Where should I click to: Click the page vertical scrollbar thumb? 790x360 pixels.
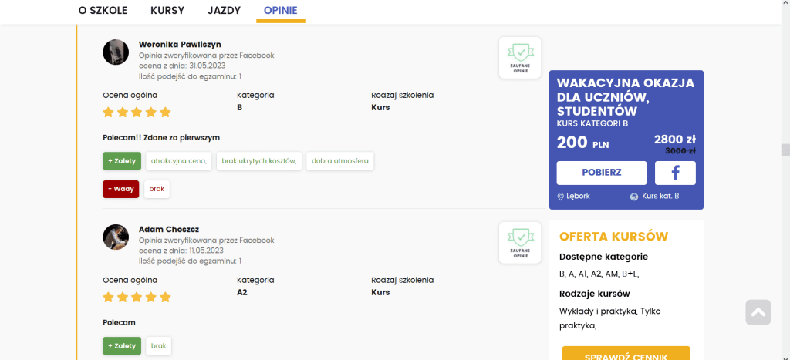(x=785, y=150)
